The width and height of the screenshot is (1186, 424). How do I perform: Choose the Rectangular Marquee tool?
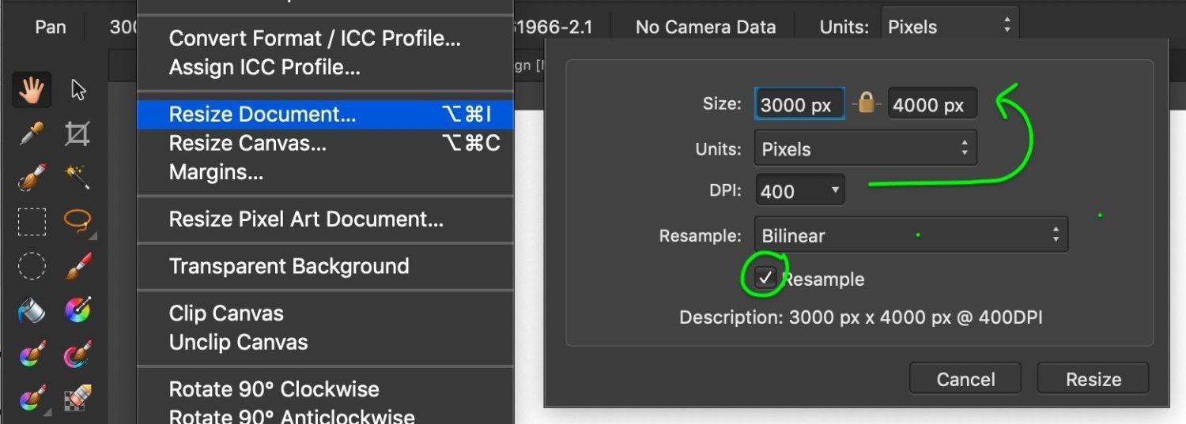[32, 222]
